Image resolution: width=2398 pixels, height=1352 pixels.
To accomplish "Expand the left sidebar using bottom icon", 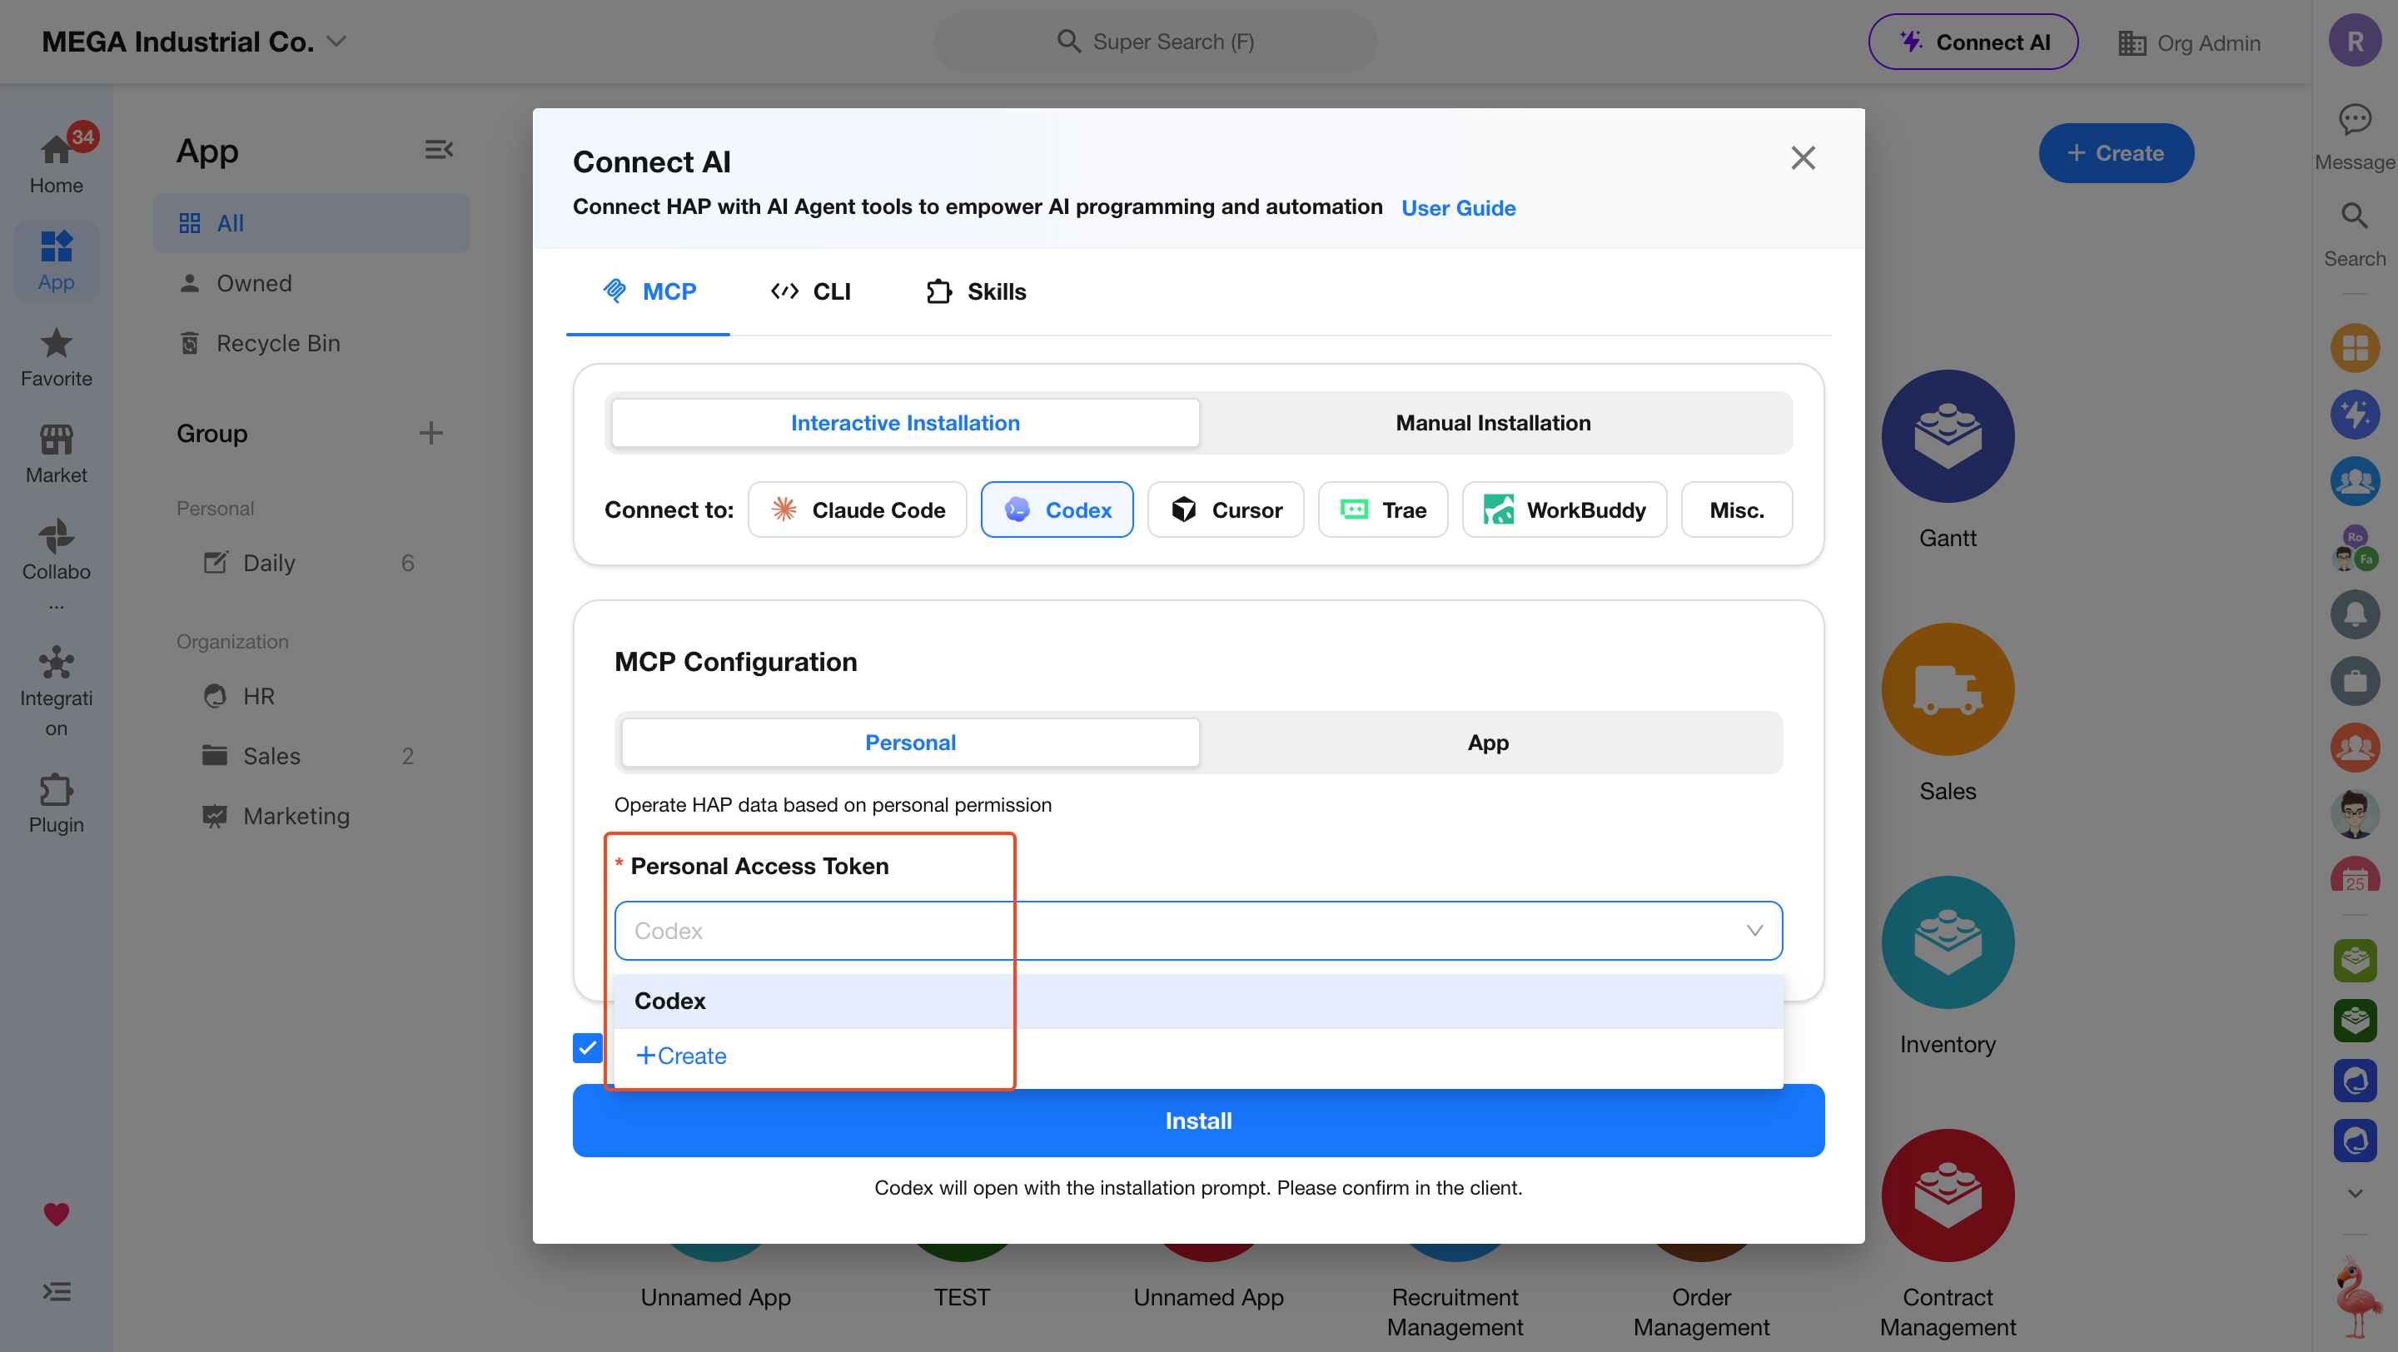I will point(56,1291).
